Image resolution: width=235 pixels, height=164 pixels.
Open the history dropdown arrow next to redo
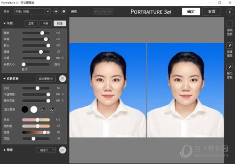click(x=110, y=11)
